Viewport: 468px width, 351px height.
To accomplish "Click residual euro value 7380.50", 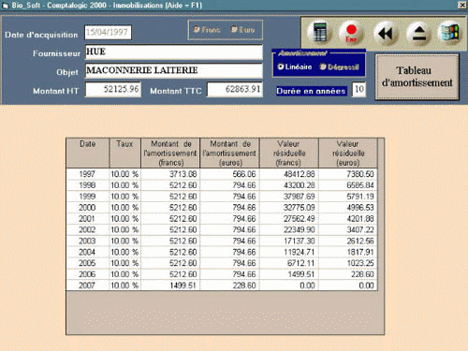I will pos(348,174).
